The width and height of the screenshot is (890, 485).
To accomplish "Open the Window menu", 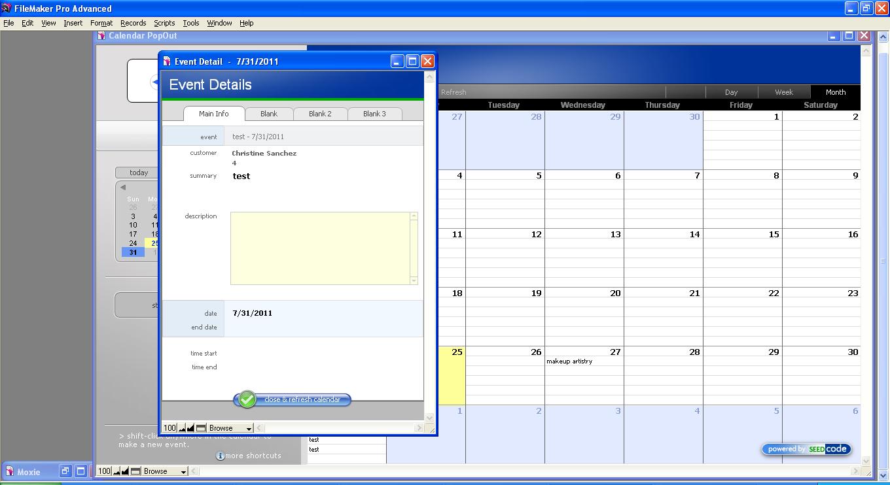I will (219, 23).
